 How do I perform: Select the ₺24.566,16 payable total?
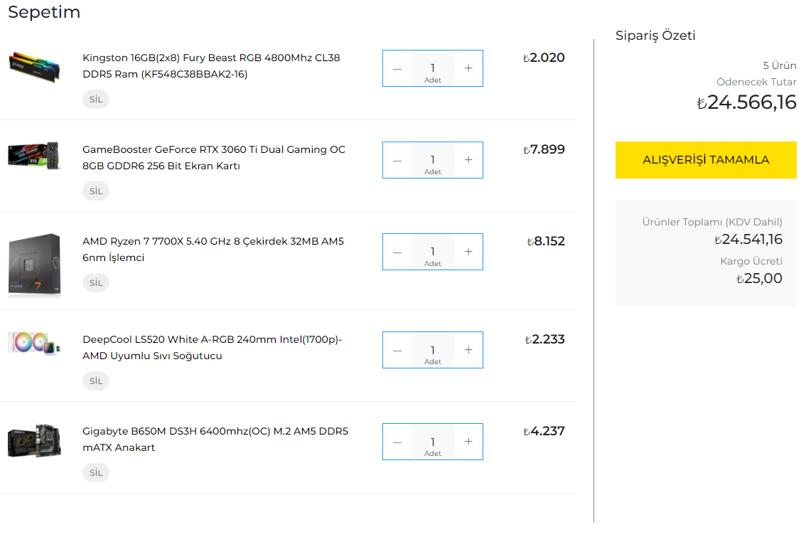(746, 102)
